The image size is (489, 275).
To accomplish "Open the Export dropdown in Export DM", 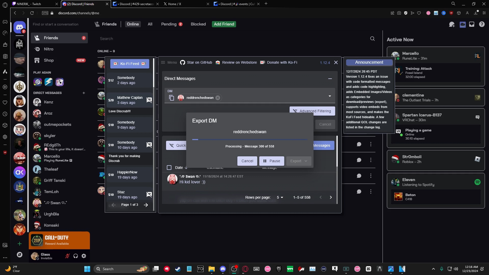I will 299,161.
